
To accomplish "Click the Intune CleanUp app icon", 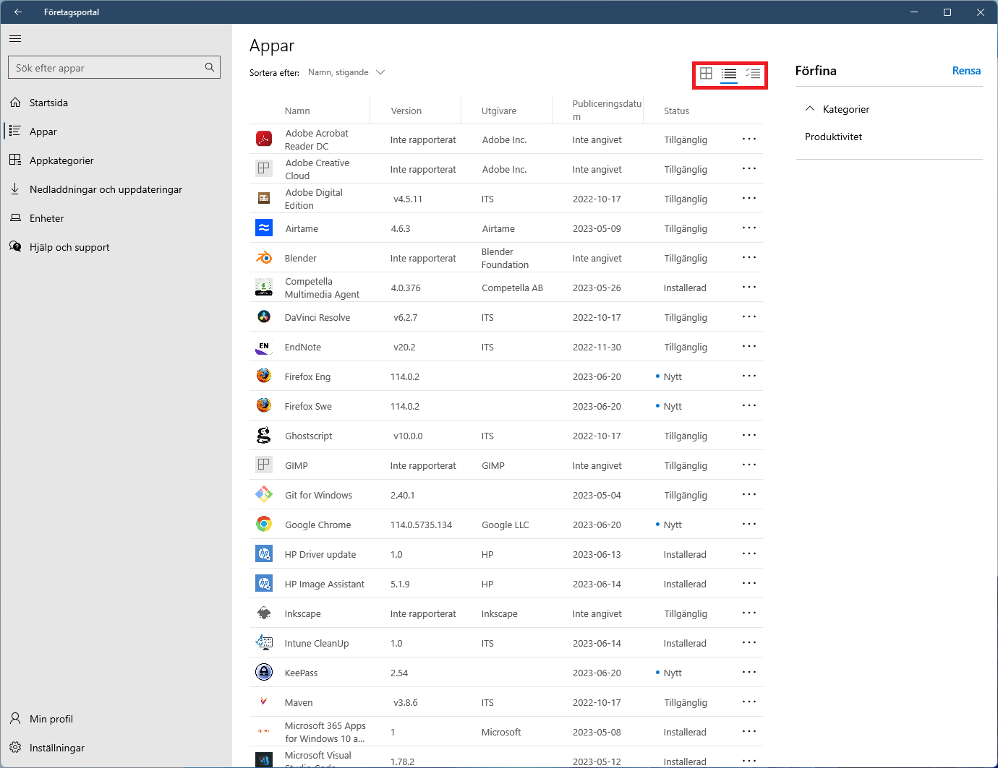I will click(x=264, y=642).
